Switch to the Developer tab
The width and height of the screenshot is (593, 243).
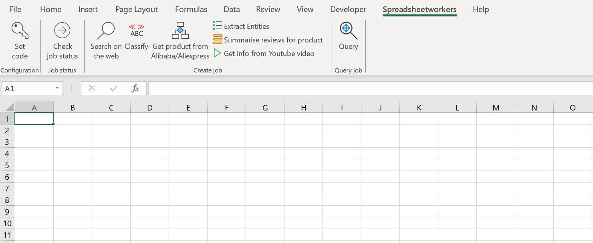(348, 9)
